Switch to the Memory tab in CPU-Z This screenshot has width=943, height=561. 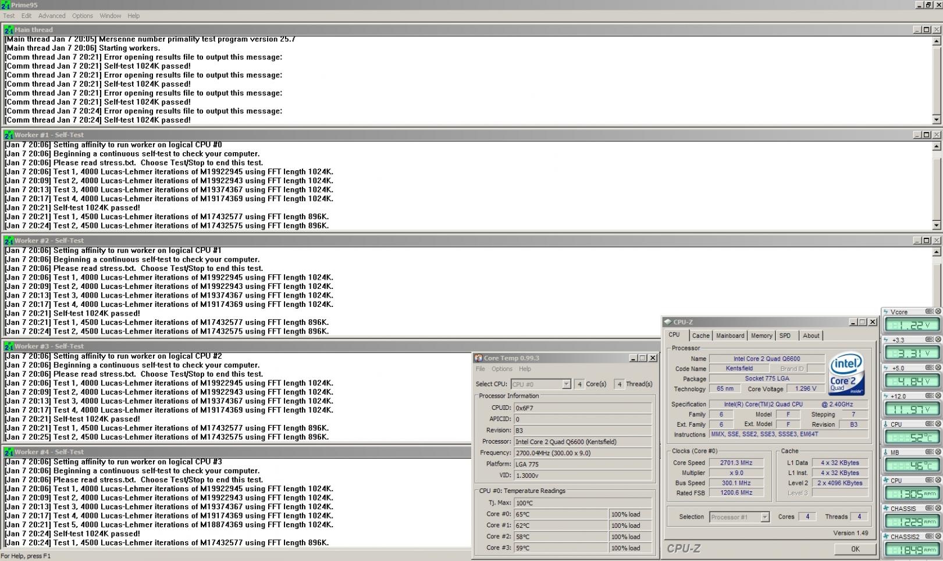point(761,336)
